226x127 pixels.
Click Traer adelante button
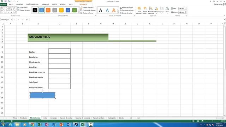pyautogui.click(x=139, y=10)
